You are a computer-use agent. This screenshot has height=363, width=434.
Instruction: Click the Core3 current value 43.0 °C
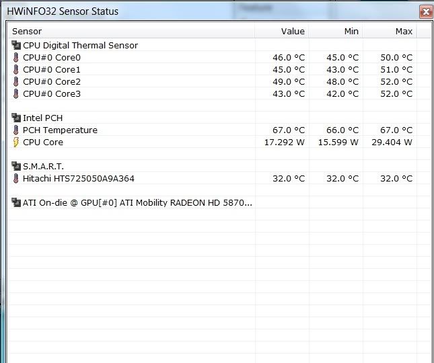(x=289, y=94)
